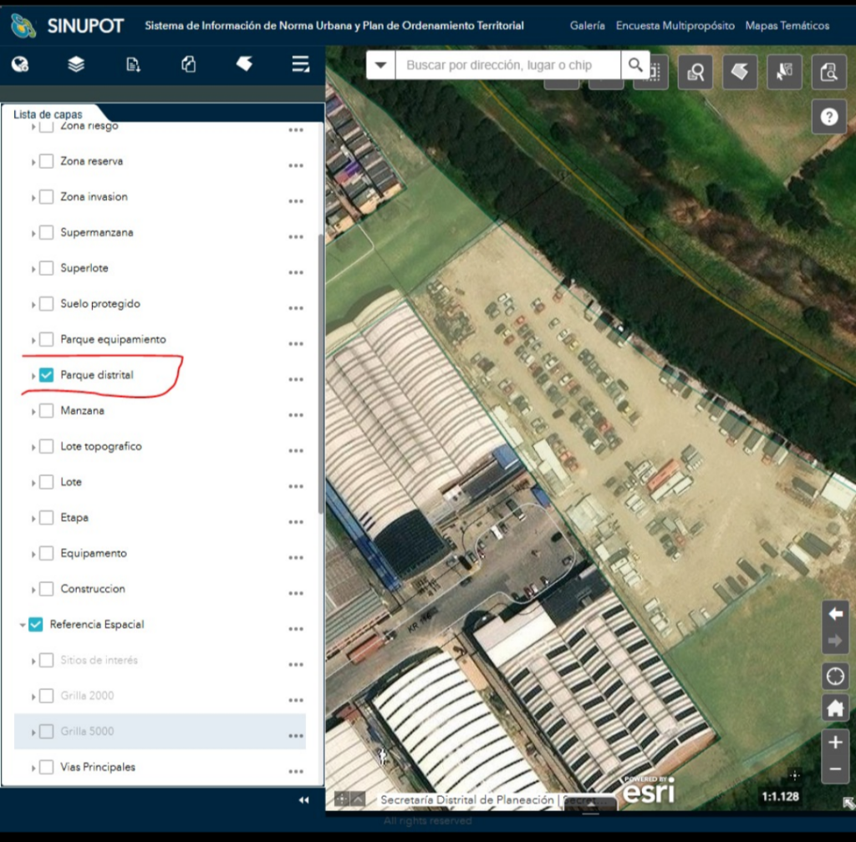
Task: Click the eraser icon in map toolbar
Action: tap(739, 73)
